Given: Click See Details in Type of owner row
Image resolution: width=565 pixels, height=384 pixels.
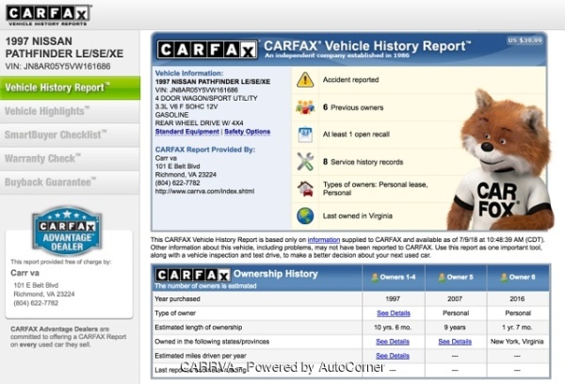Looking at the screenshot, I should click(393, 312).
